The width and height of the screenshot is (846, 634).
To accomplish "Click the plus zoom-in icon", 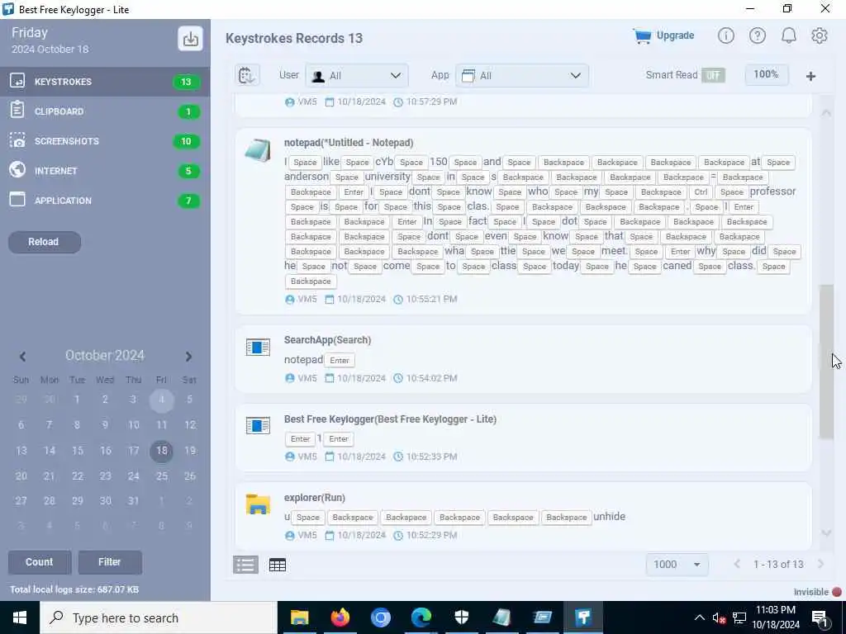I will coord(810,77).
